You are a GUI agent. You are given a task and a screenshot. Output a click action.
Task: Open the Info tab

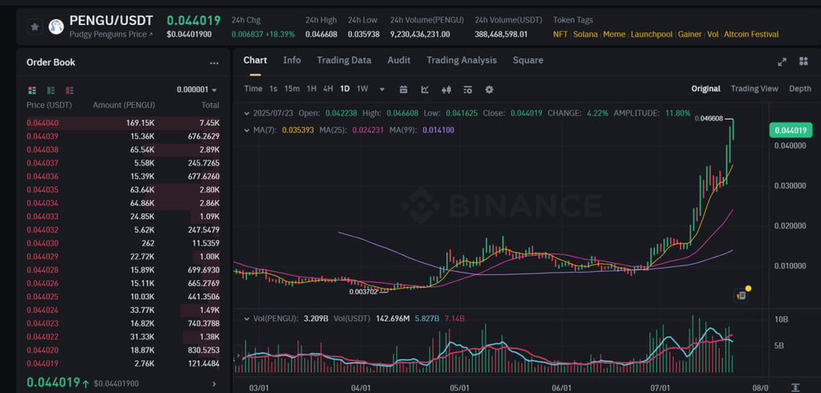click(292, 60)
